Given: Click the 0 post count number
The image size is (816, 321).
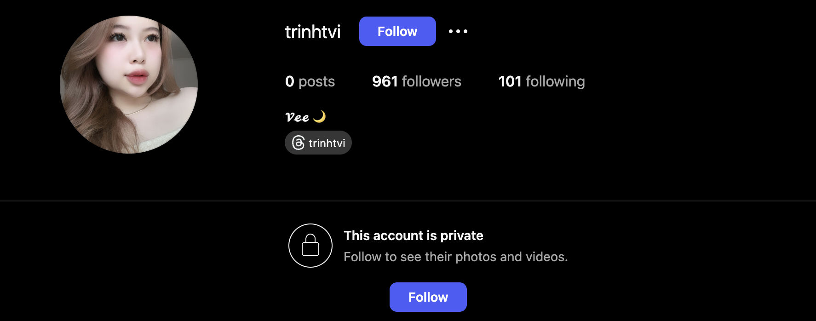Looking at the screenshot, I should [x=290, y=81].
